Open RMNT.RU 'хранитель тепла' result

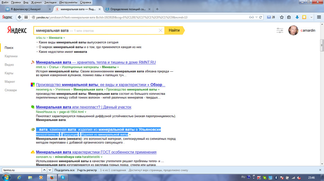tap(96, 62)
